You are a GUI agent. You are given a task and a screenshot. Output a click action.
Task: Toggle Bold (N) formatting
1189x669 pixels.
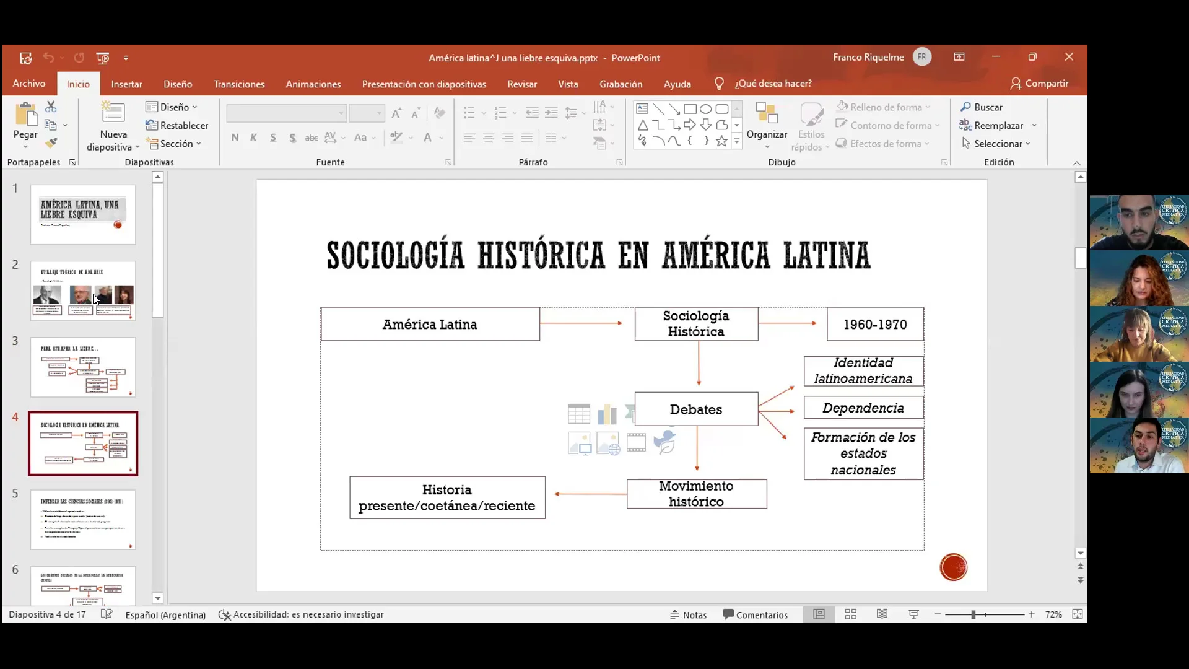(235, 138)
